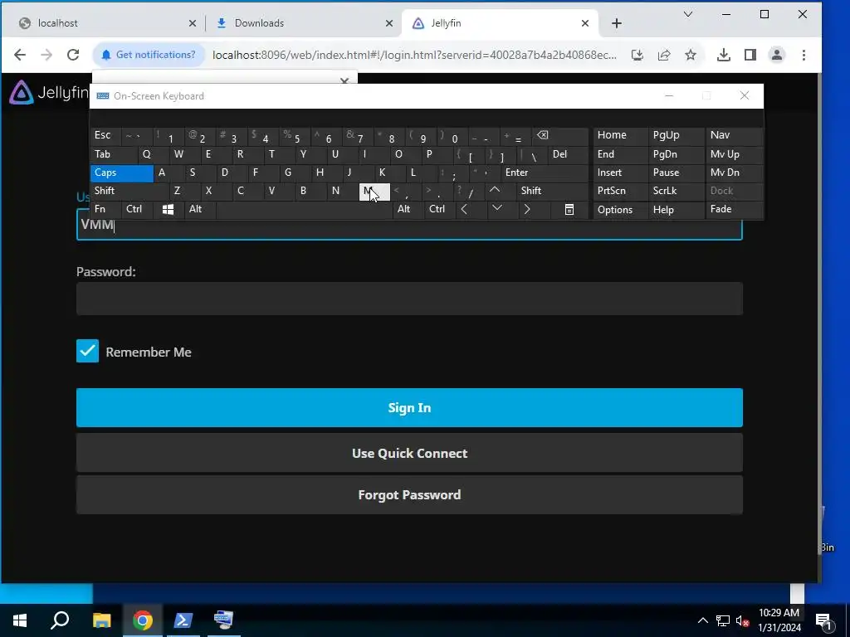Click the install app icon in address bar
The width and height of the screenshot is (850, 637).
637,55
